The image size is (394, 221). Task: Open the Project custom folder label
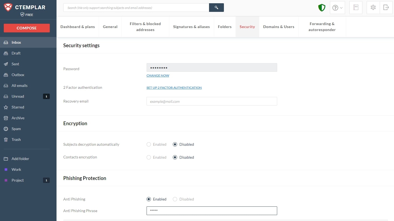click(x=18, y=180)
